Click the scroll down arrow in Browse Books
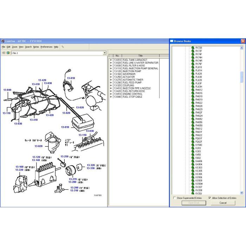 tap(242, 193)
